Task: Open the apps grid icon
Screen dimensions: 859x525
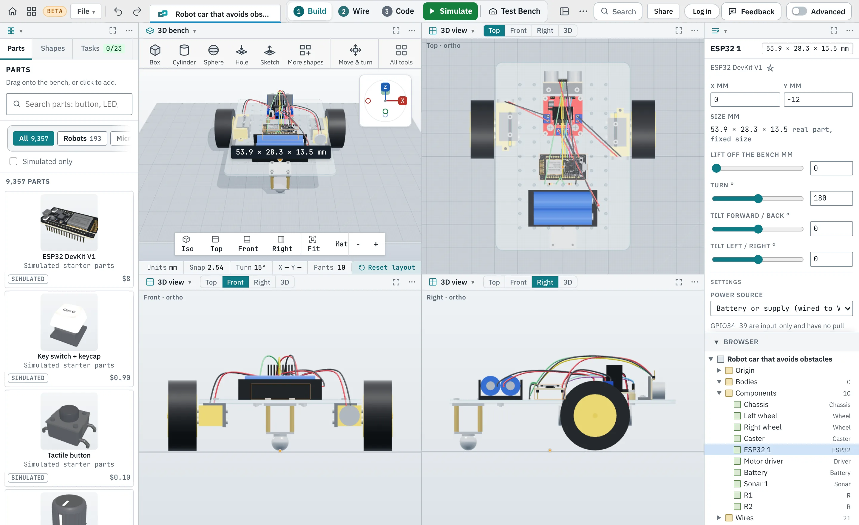Action: pyautogui.click(x=31, y=11)
